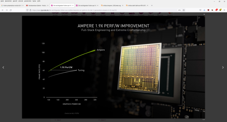Open the Chronik menu
The width and height of the screenshot is (227, 122).
[21, 1]
